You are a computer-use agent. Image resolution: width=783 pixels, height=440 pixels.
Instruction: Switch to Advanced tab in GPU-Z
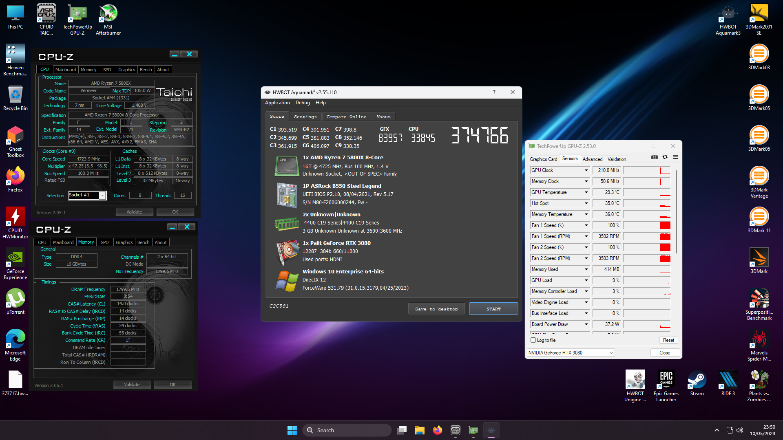tap(592, 159)
